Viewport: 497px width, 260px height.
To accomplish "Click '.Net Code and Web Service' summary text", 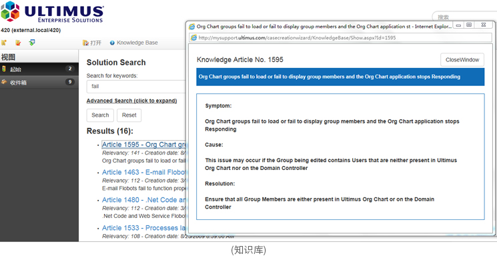I will (x=144, y=216).
